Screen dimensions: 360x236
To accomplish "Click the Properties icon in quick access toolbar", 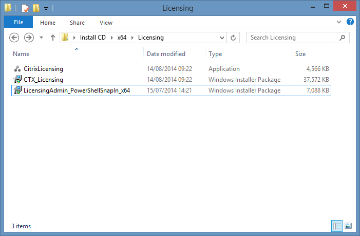I will (x=25, y=8).
